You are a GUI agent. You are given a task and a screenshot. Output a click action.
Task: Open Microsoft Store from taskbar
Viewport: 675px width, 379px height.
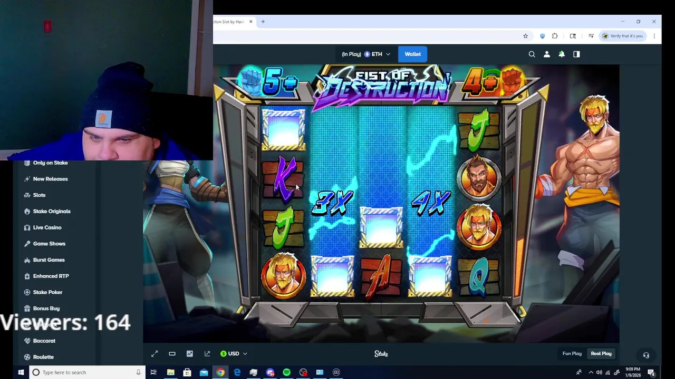click(x=187, y=372)
